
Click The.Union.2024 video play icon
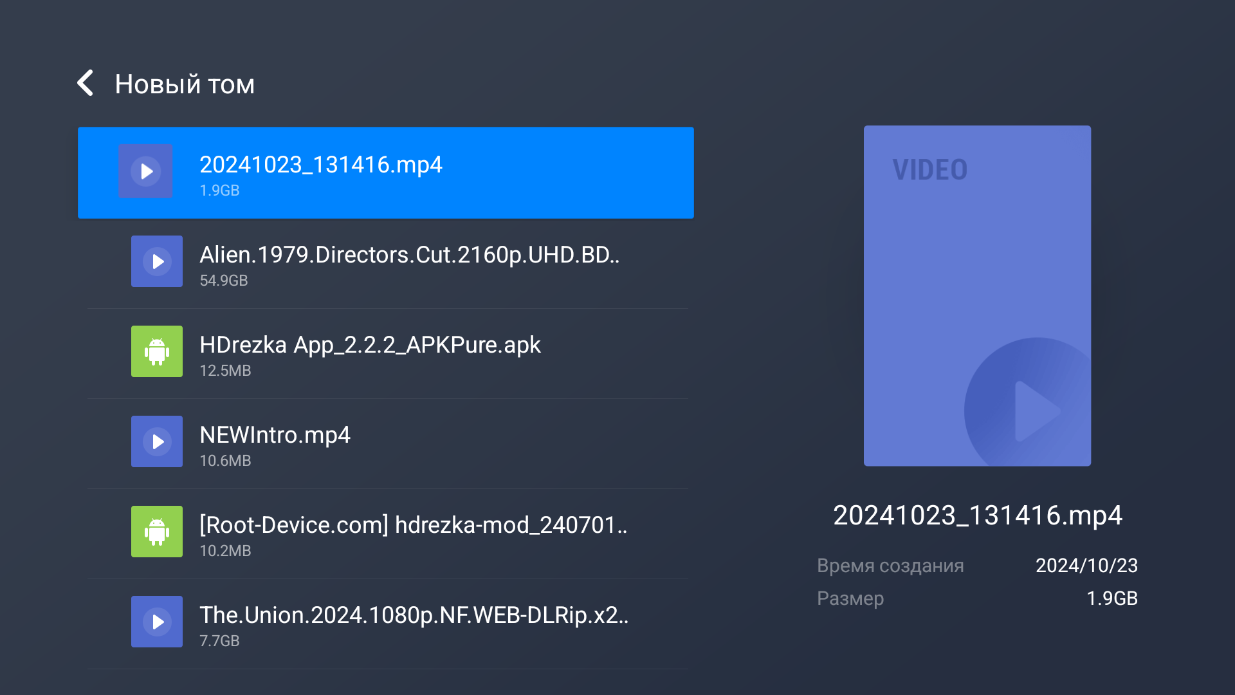tap(157, 622)
